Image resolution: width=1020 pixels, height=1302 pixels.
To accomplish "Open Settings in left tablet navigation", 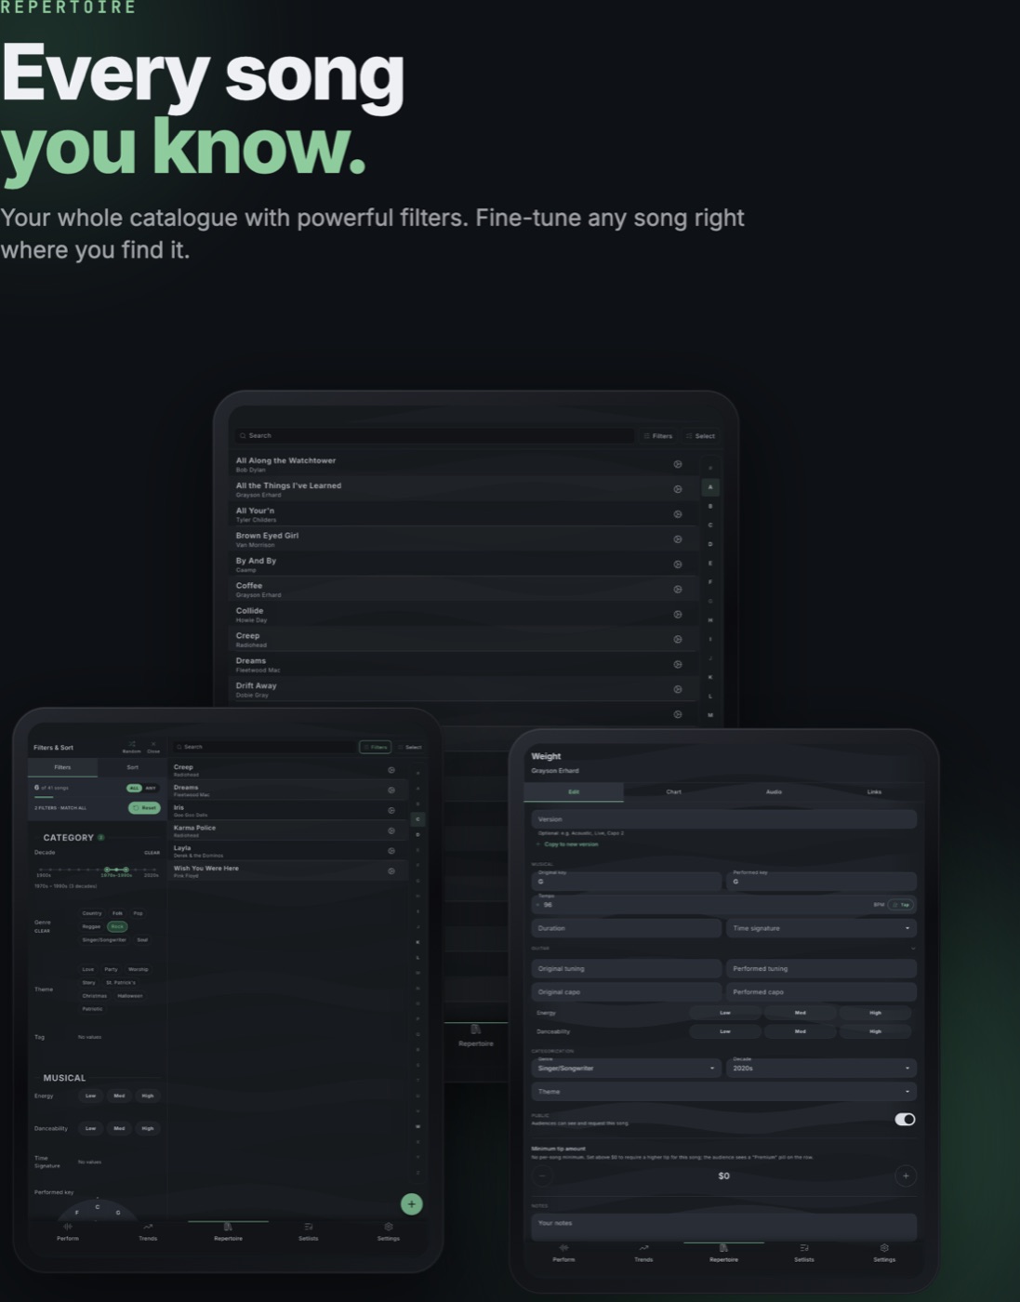I will pyautogui.click(x=388, y=1232).
